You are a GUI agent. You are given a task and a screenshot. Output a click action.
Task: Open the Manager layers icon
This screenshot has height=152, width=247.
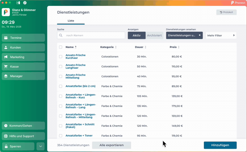(6, 76)
